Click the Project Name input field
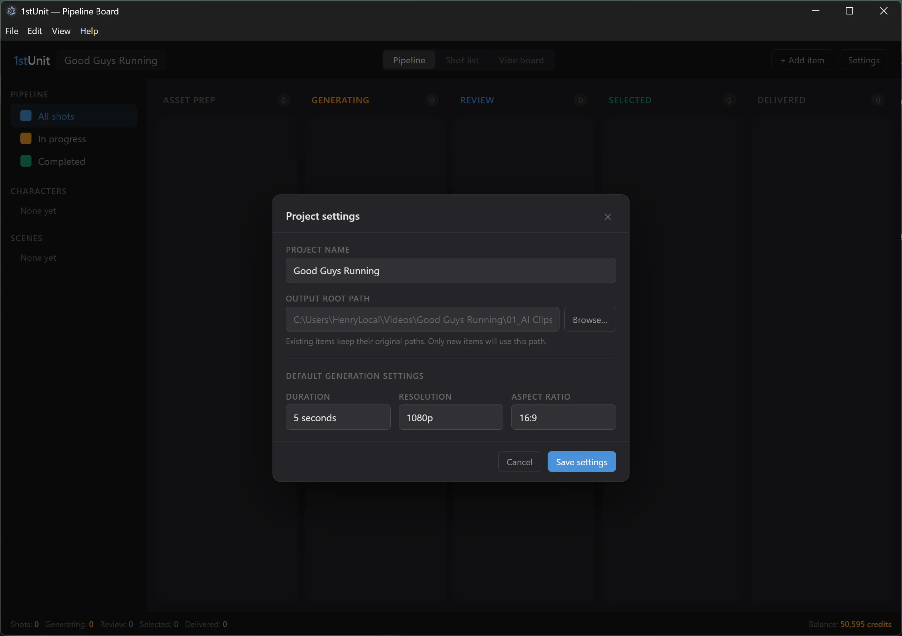Screen dimensions: 902x636 pos(451,270)
